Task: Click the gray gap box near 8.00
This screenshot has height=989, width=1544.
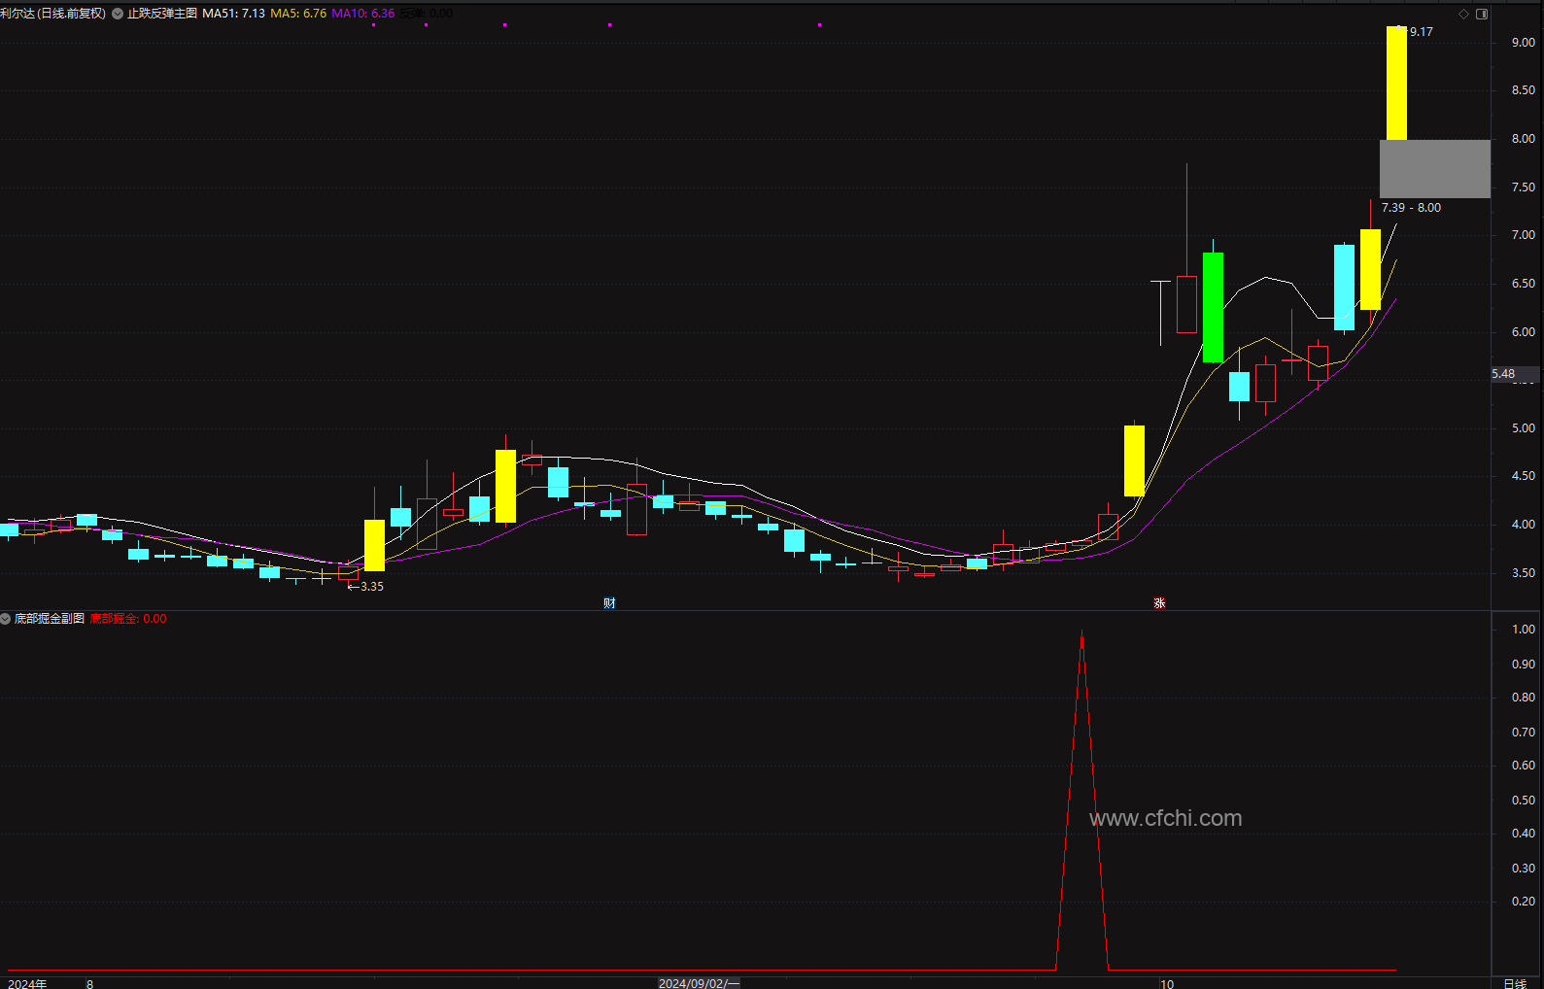Action: [x=1435, y=169]
